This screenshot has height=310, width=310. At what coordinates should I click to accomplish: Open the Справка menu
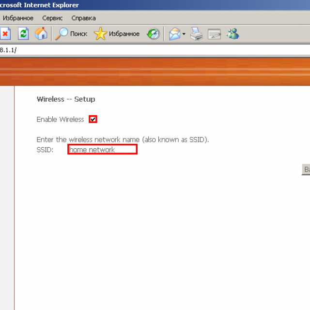(83, 18)
